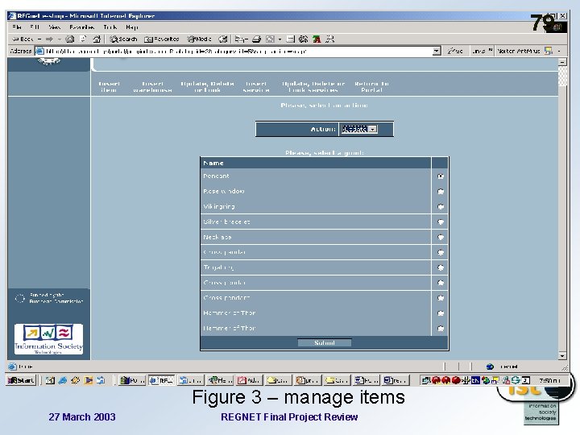580x435 pixels.
Task: Select the Rose window radio button
Action: click(441, 191)
